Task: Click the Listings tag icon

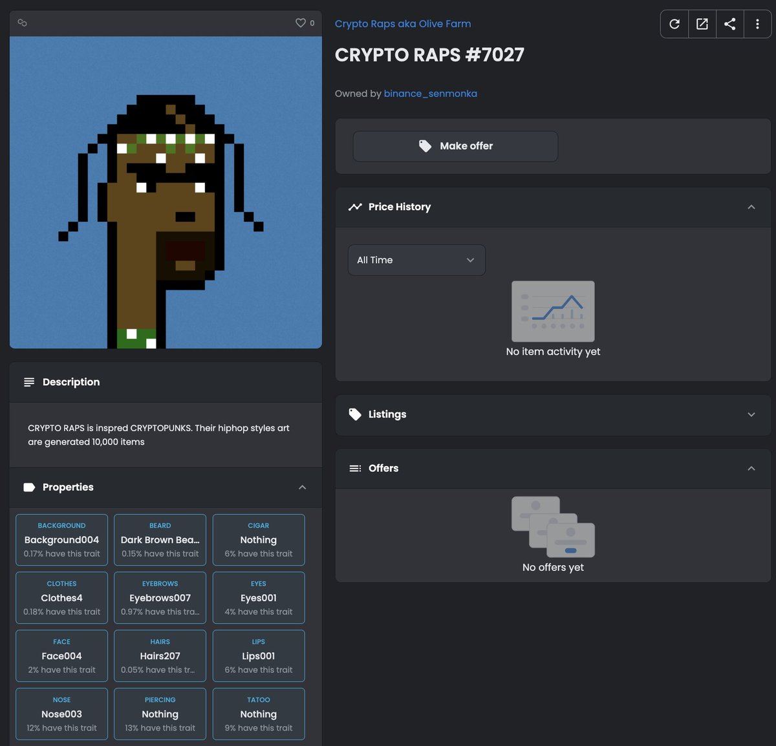Action: [355, 414]
